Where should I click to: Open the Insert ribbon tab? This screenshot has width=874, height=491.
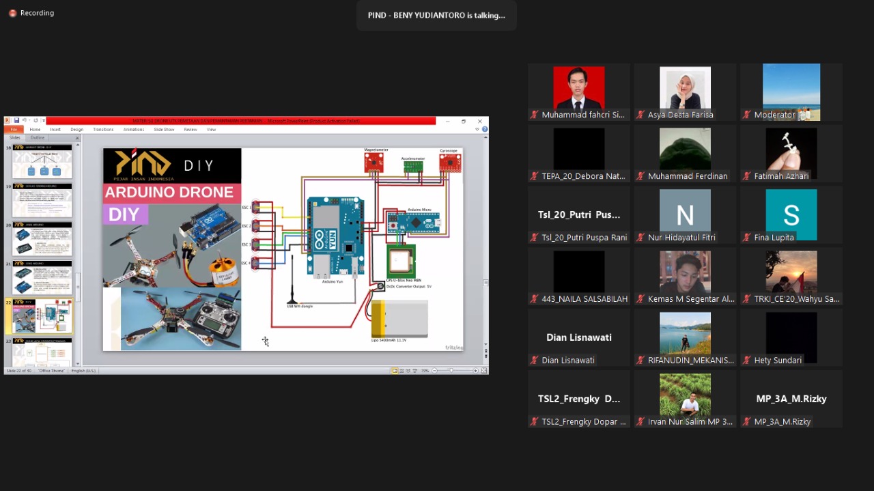[55, 129]
